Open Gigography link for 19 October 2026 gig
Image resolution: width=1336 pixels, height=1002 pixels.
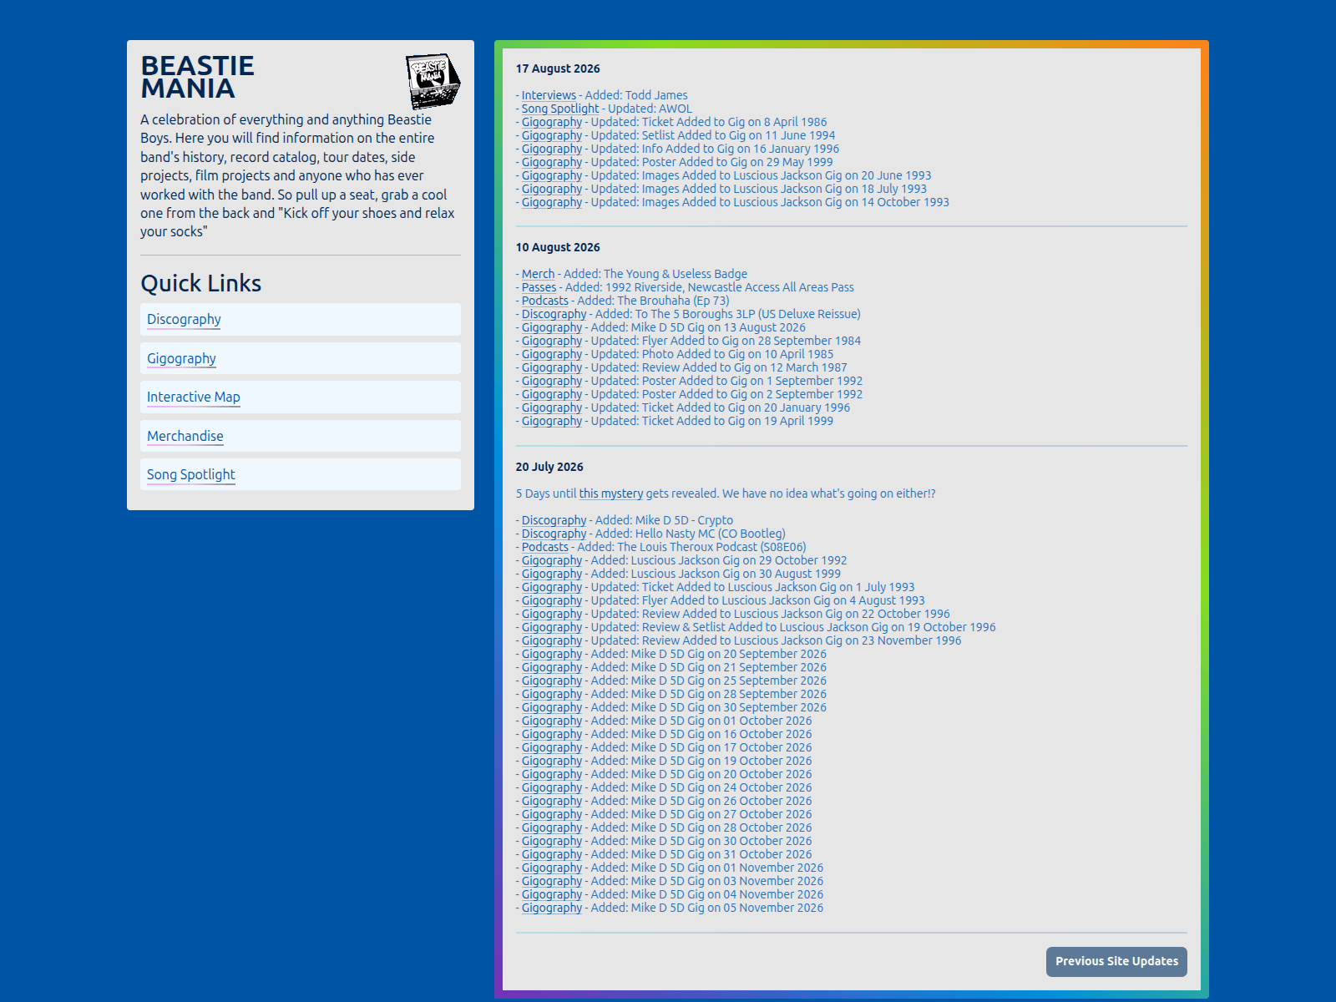pyautogui.click(x=552, y=761)
